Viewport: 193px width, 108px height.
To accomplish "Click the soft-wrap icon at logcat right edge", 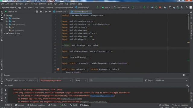I will click(x=187, y=85).
